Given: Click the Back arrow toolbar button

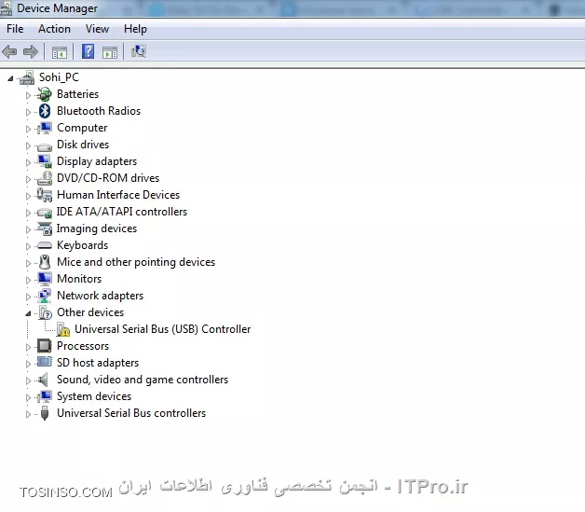Looking at the screenshot, I should [10, 51].
